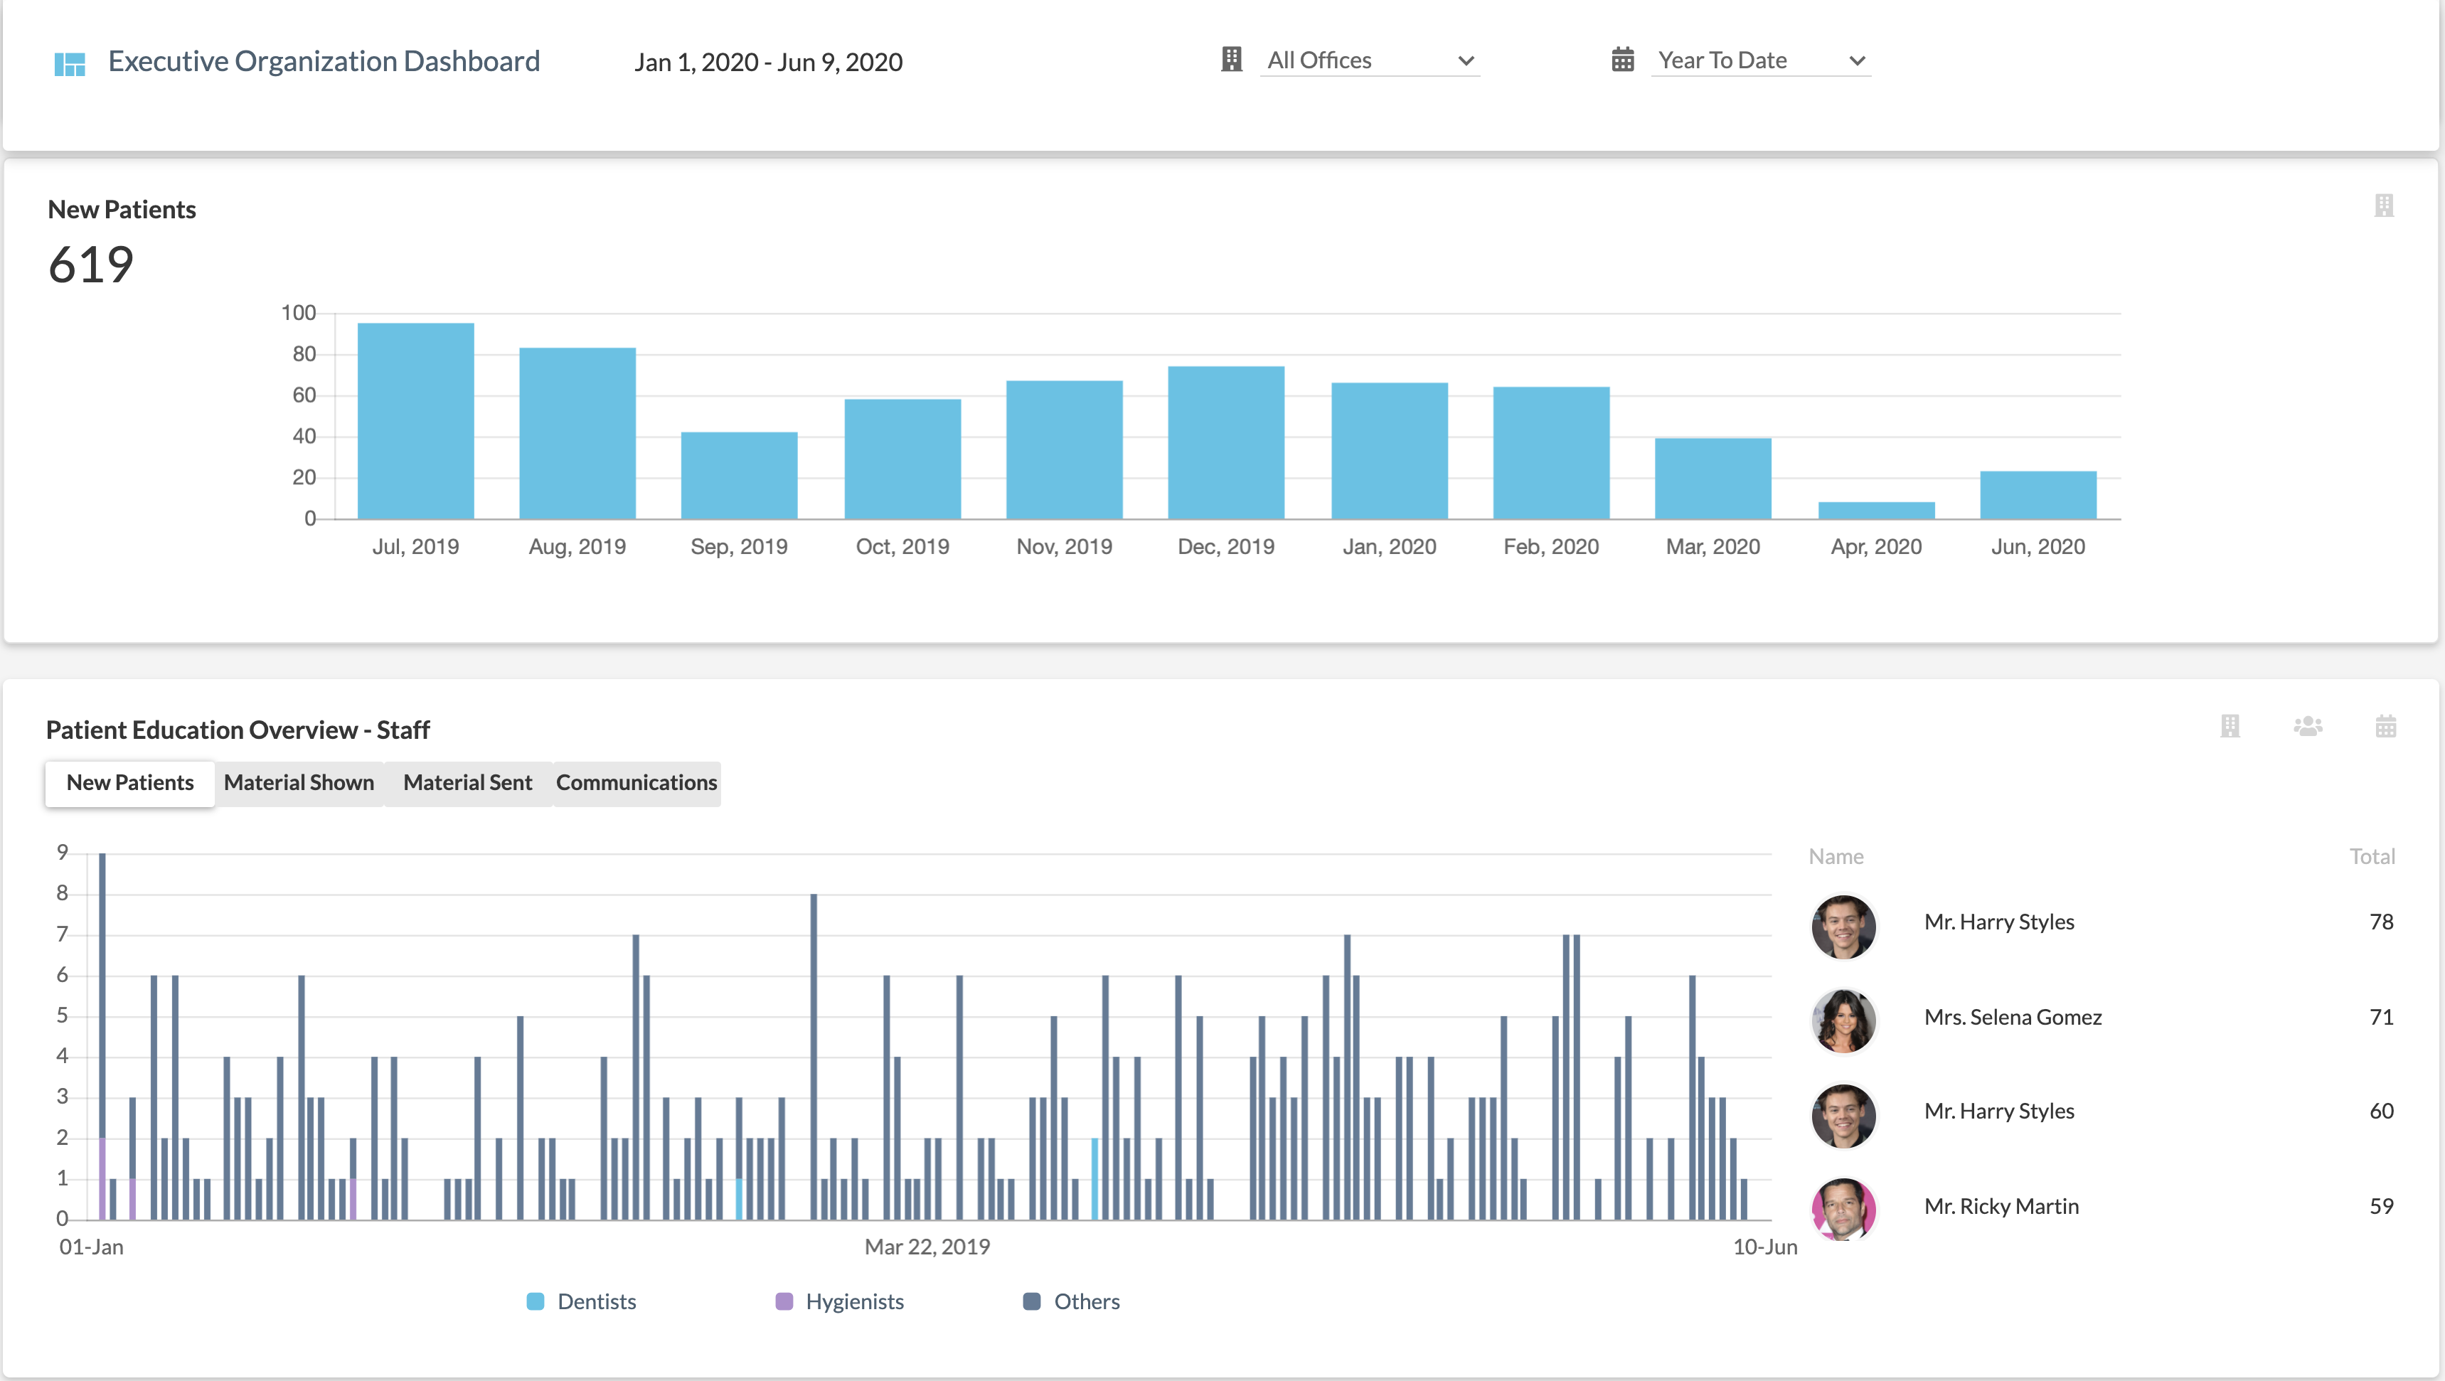
Task: Click the All Offices dropdown chevron arrow
Action: [1466, 60]
